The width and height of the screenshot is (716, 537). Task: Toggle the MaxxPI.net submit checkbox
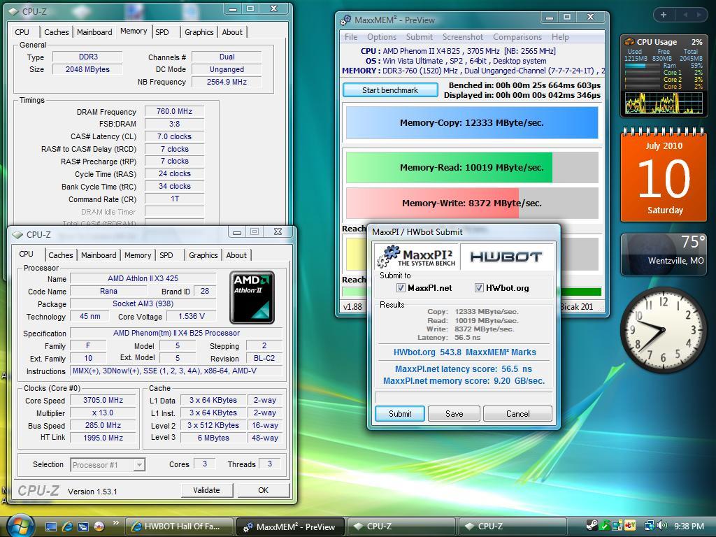tap(401, 287)
